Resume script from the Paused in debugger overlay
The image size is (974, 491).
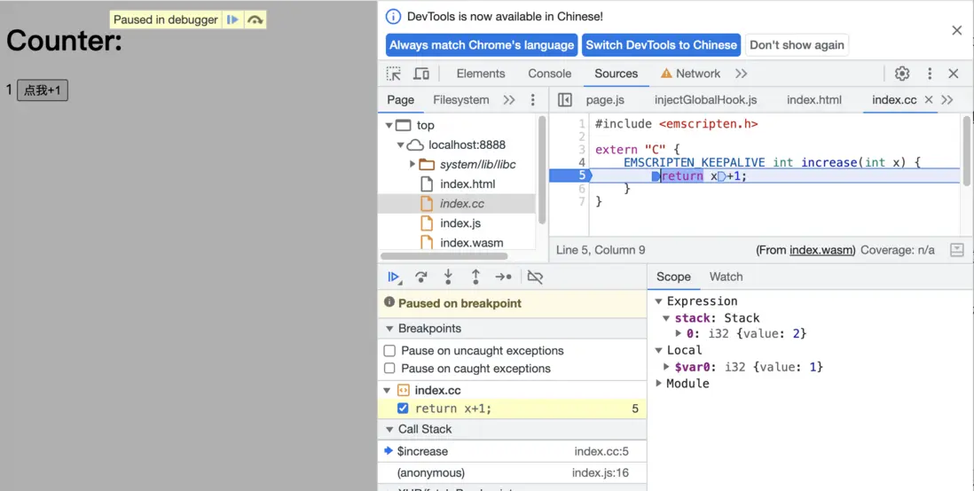tap(233, 19)
